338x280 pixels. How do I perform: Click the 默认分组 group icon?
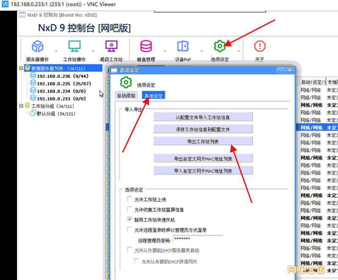(33, 113)
